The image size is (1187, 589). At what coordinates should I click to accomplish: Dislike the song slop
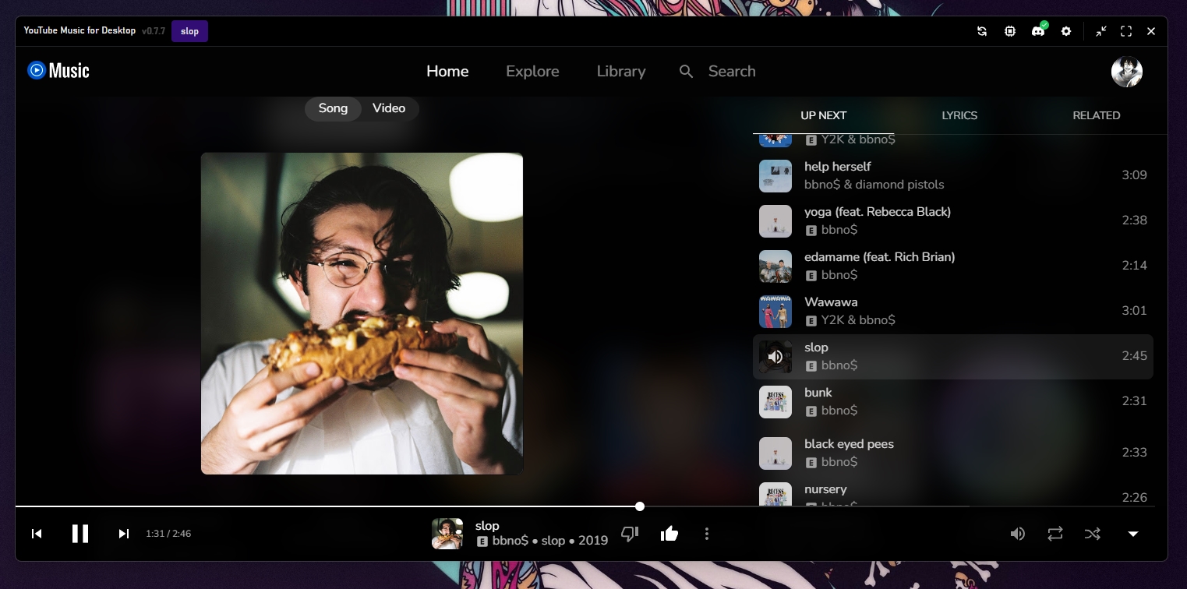click(x=630, y=534)
